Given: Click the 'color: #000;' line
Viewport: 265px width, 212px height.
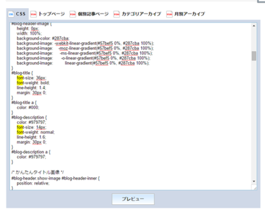Looking at the screenshot, I should tap(28, 107).
